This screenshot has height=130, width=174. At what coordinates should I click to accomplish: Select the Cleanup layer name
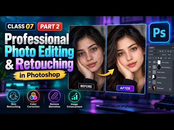159,83
